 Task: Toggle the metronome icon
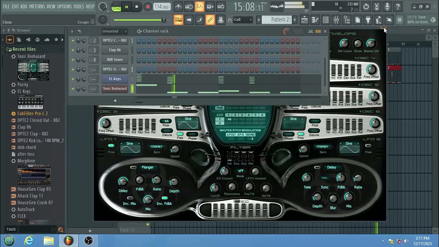click(178, 7)
